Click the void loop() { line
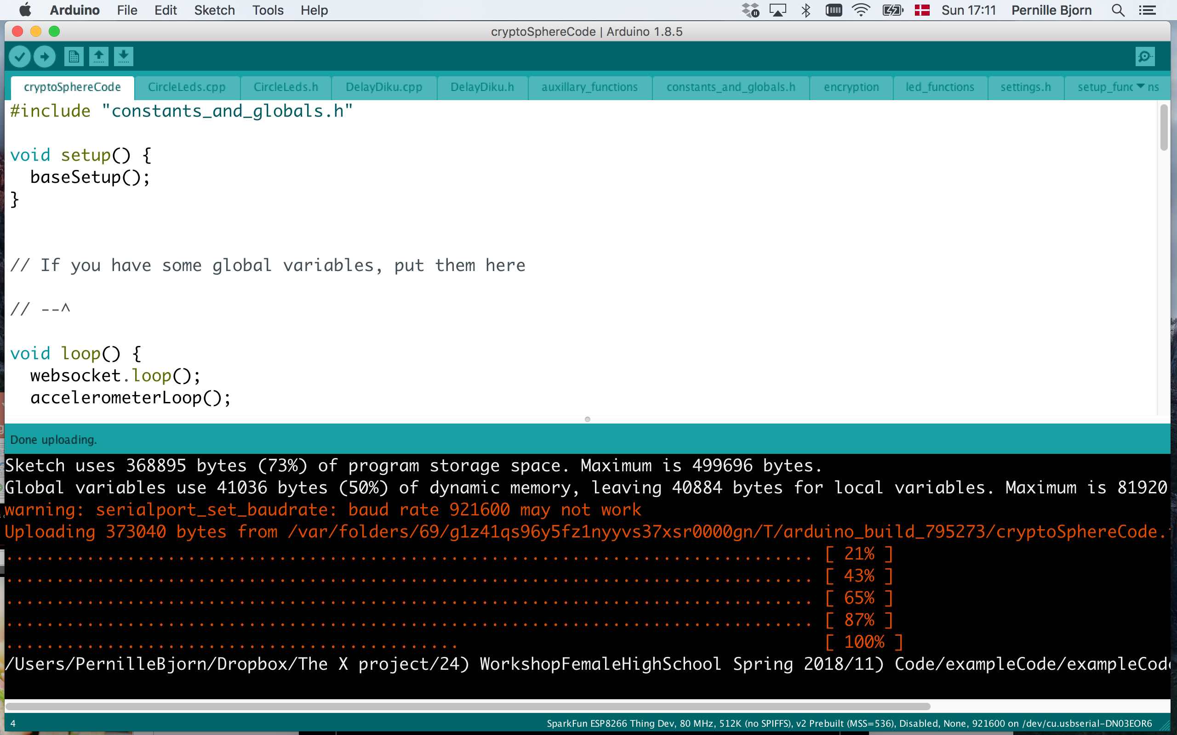This screenshot has height=735, width=1177. click(x=75, y=354)
